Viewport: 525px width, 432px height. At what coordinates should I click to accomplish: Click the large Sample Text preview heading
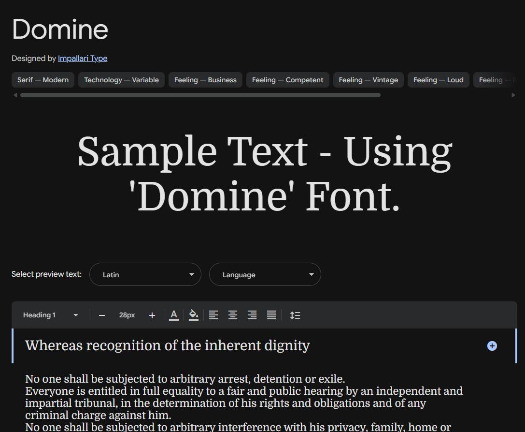pyautogui.click(x=265, y=173)
